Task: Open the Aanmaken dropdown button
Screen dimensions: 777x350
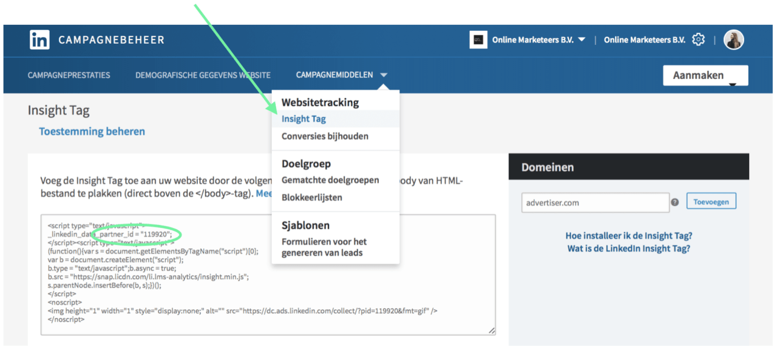Action: pyautogui.click(x=705, y=76)
